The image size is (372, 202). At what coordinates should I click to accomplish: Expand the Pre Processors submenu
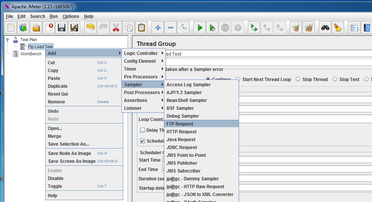143,77
